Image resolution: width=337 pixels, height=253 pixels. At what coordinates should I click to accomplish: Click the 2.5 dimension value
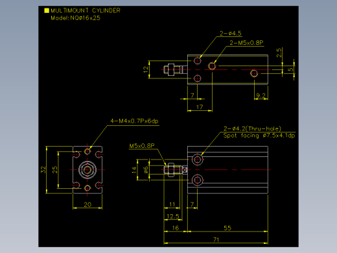point(279,53)
